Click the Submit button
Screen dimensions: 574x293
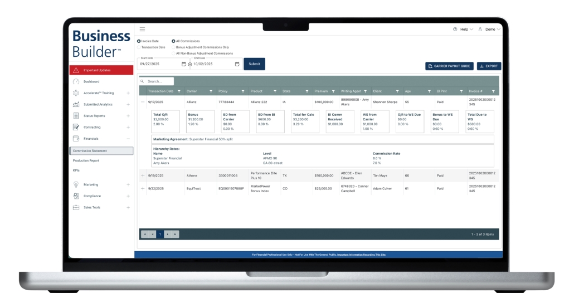pyautogui.click(x=254, y=64)
